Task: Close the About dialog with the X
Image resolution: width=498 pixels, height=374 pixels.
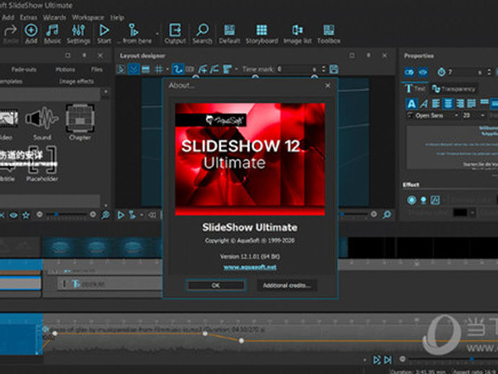Action: tap(328, 85)
